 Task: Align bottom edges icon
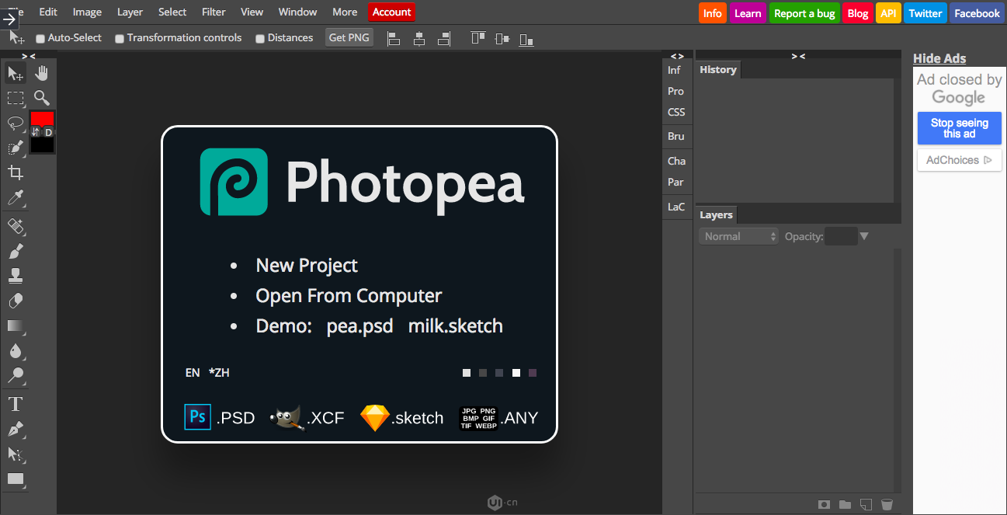[x=526, y=38]
